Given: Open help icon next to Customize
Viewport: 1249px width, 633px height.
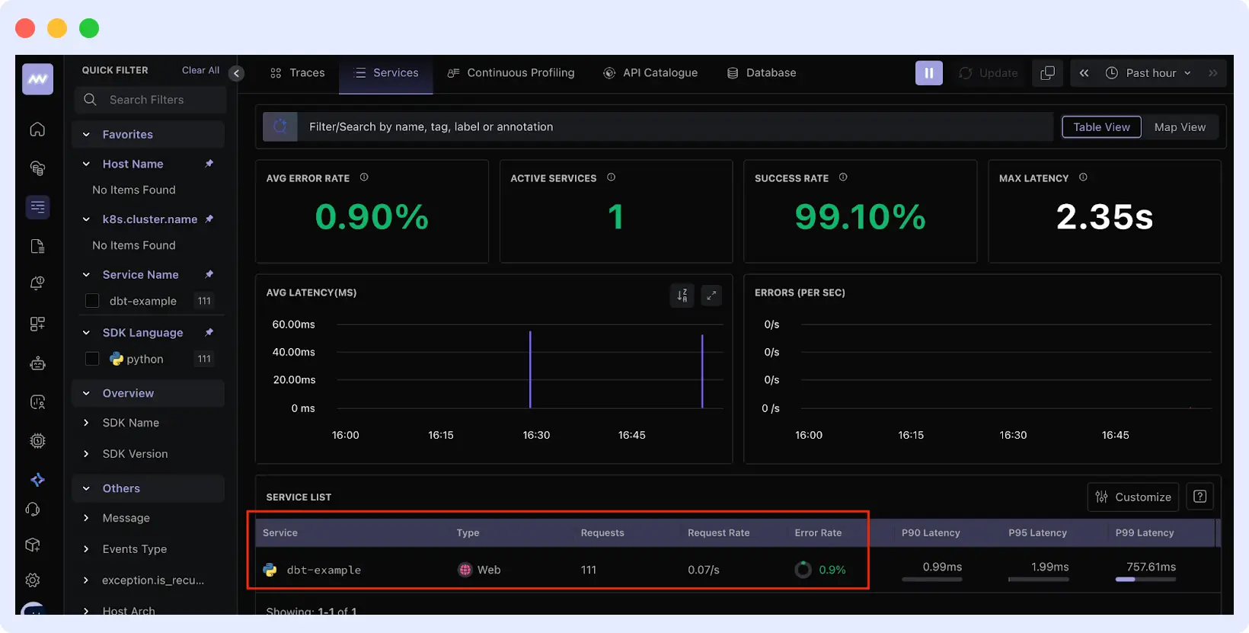Looking at the screenshot, I should tap(1199, 497).
